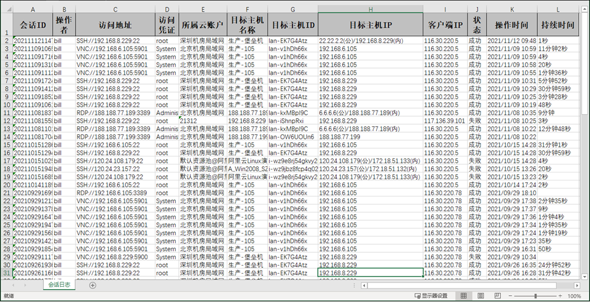The width and height of the screenshot is (590, 302).
Task: Select row 31 header
Action: pyautogui.click(x=6, y=273)
